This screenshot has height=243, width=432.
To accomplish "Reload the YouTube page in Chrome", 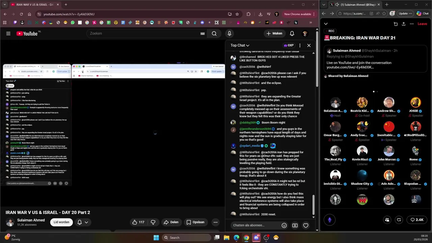I will point(21,14).
